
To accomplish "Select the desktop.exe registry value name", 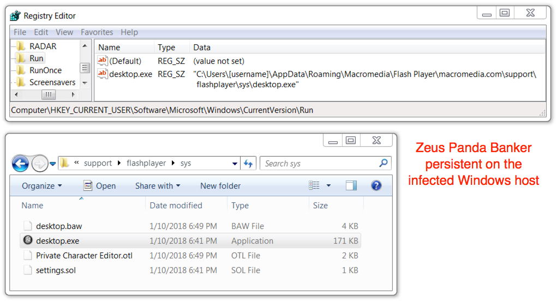I will tap(130, 74).
